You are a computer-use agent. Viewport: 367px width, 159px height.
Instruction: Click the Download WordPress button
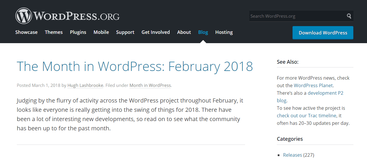323,33
